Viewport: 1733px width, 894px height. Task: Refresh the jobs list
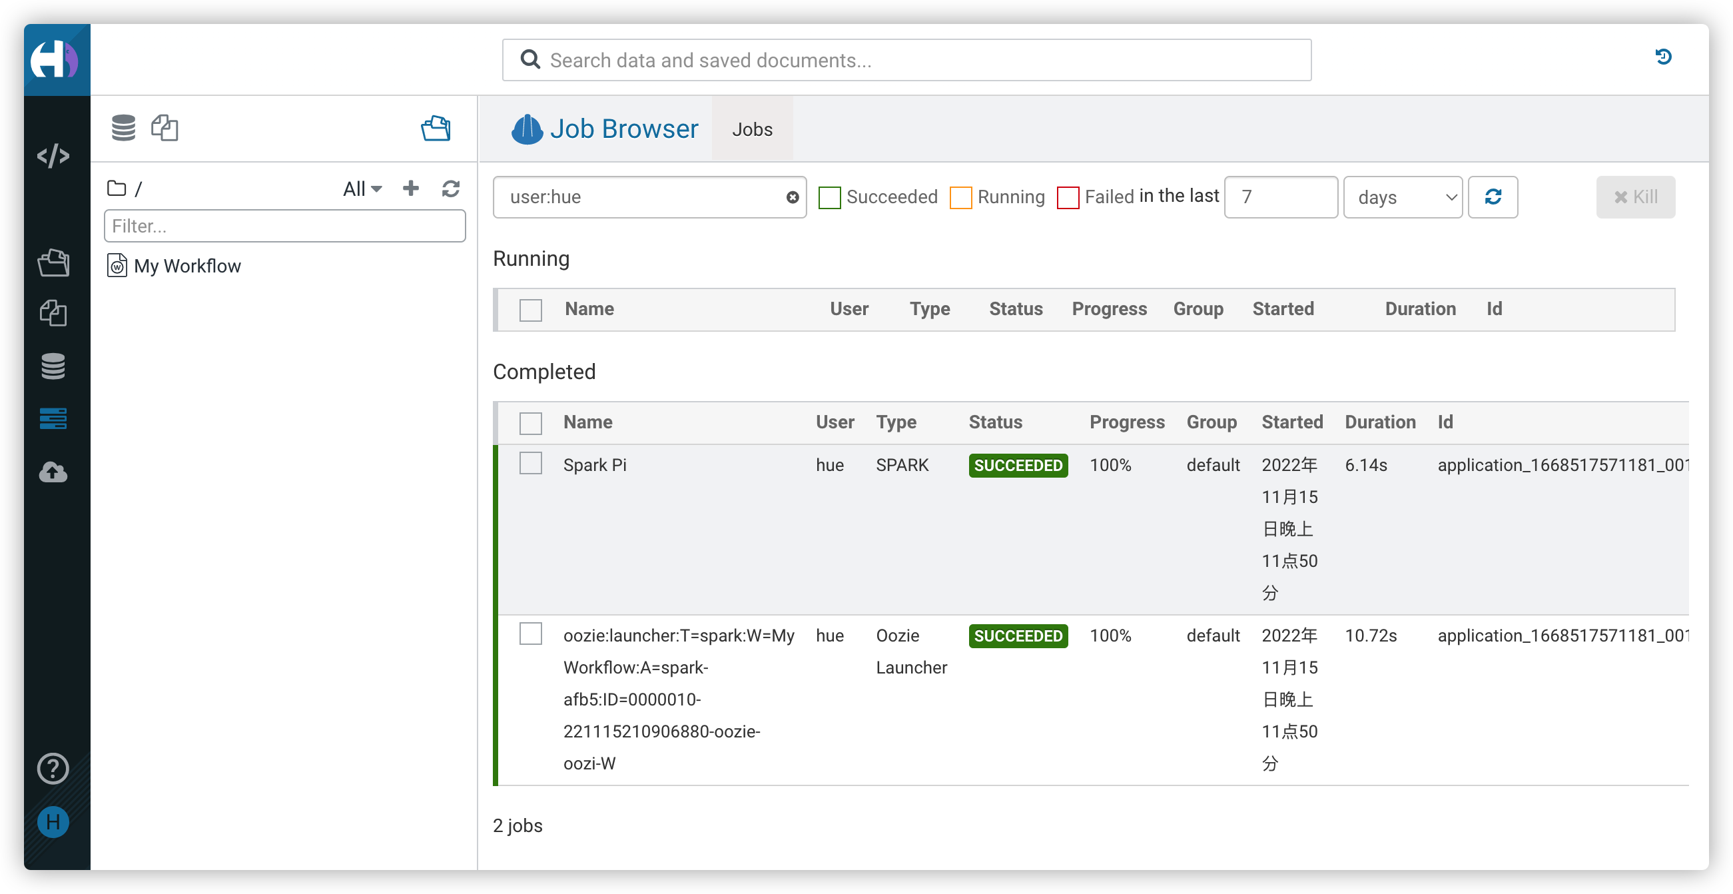click(1493, 197)
